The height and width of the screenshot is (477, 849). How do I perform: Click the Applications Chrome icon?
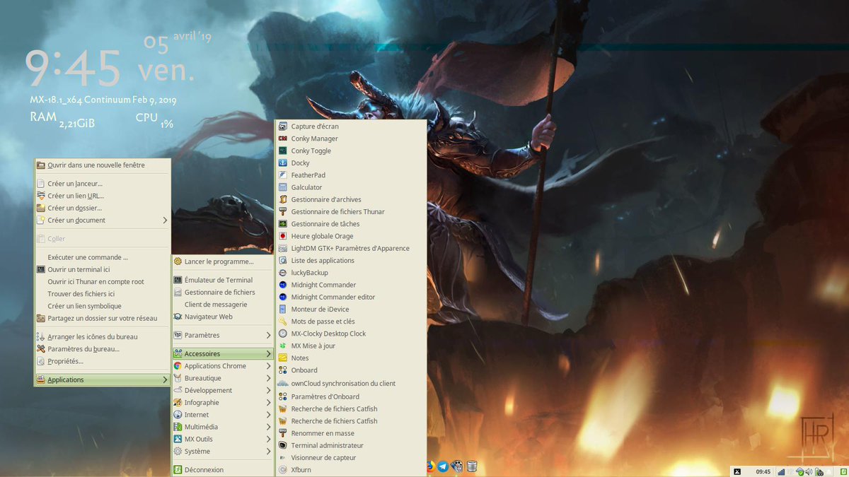coord(178,366)
